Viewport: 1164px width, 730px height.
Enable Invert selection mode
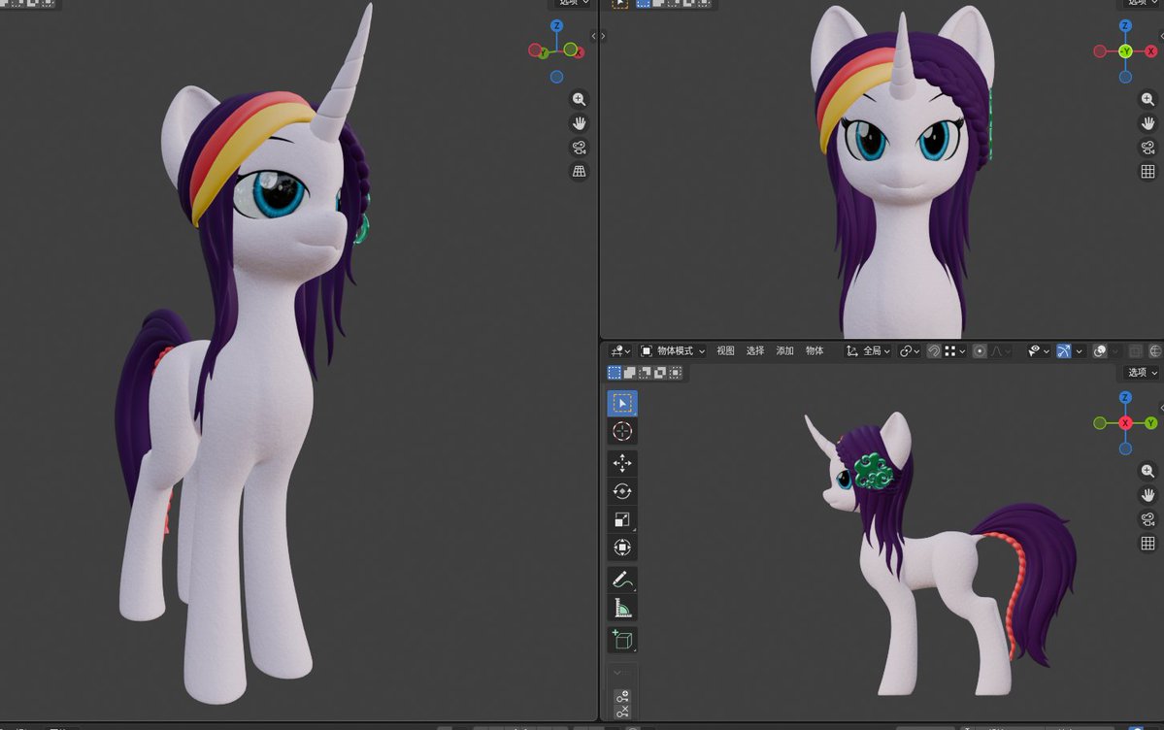(660, 373)
